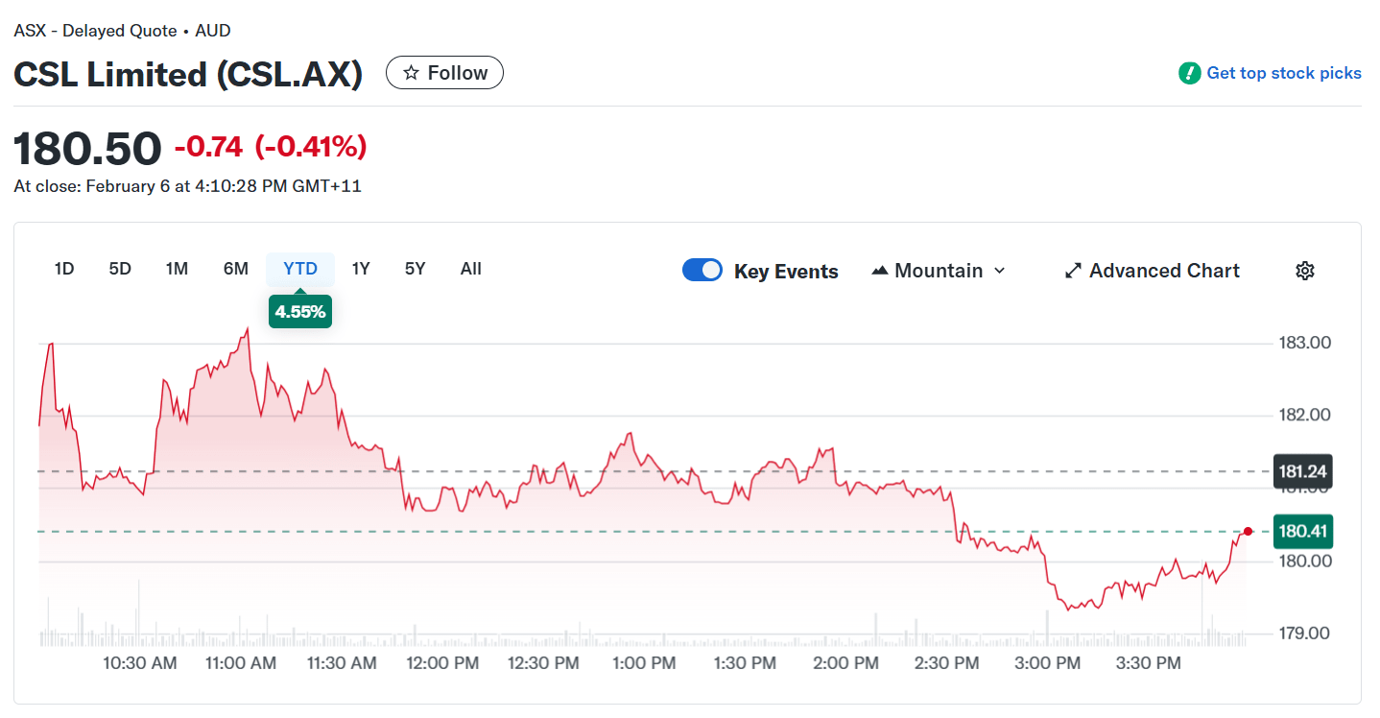Click the green icon beside Get top stock picks

[1190, 72]
